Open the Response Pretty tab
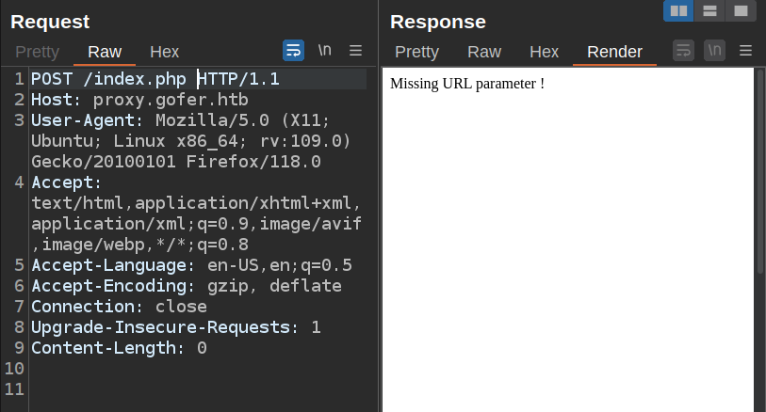766x412 pixels. pos(416,52)
